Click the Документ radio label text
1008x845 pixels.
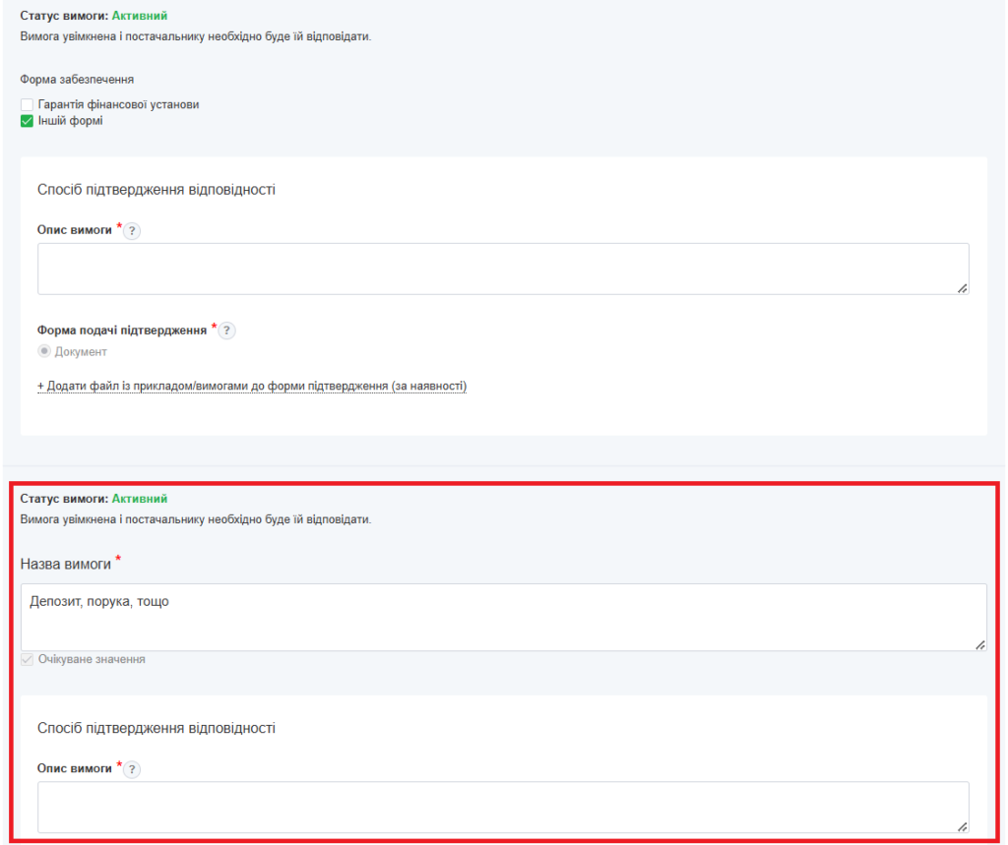(81, 351)
